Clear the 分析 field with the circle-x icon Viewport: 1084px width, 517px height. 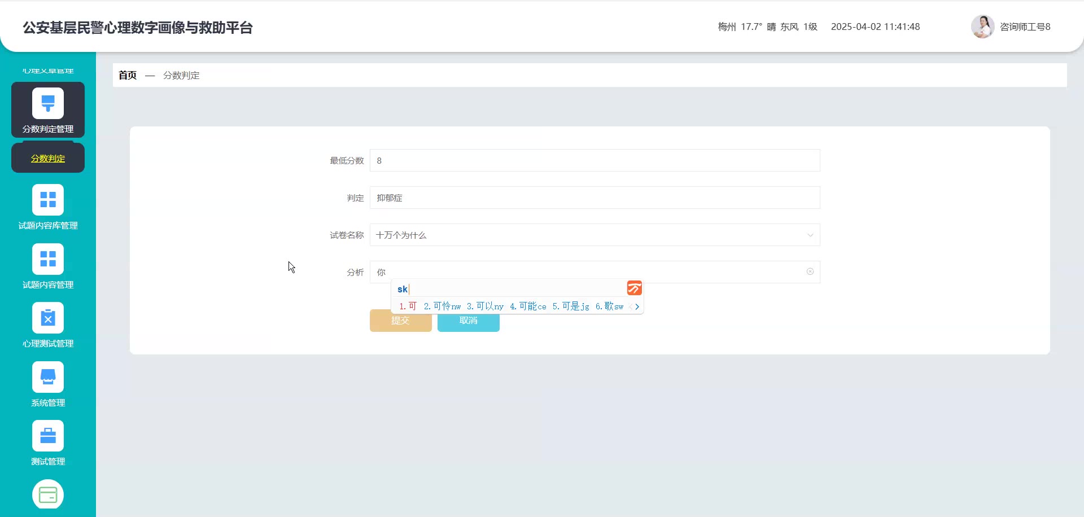pyautogui.click(x=810, y=271)
